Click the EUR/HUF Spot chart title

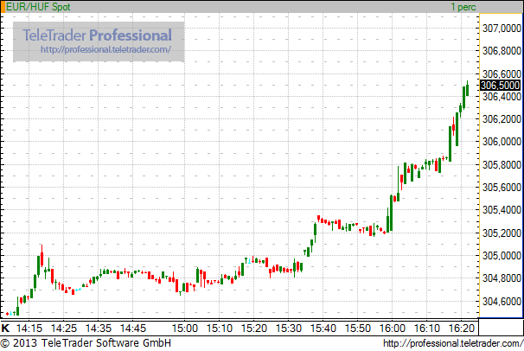point(38,7)
